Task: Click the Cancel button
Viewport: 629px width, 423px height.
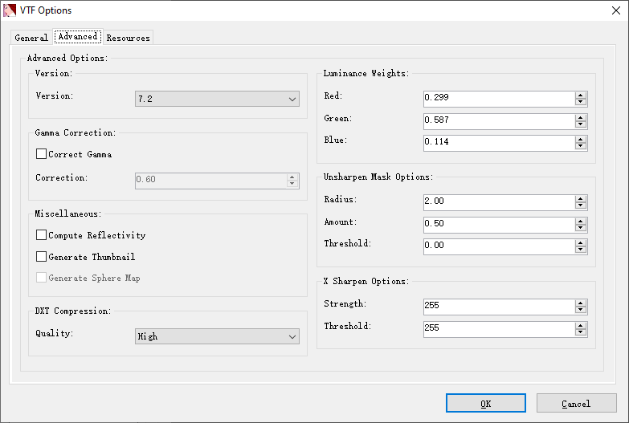Action: pos(576,403)
